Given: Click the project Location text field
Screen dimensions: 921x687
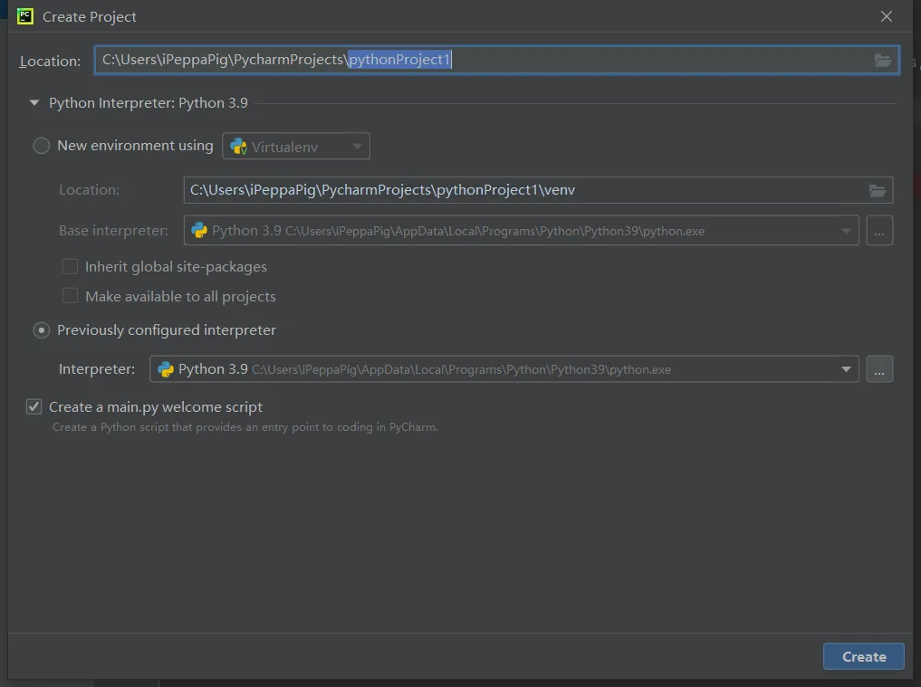Looking at the screenshot, I should 496,60.
